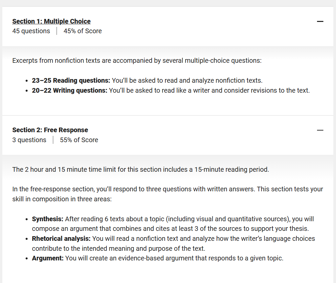Viewport: 336px width, 283px height.
Task: Click the Section 1: Multiple Choice heading
Action: click(51, 21)
